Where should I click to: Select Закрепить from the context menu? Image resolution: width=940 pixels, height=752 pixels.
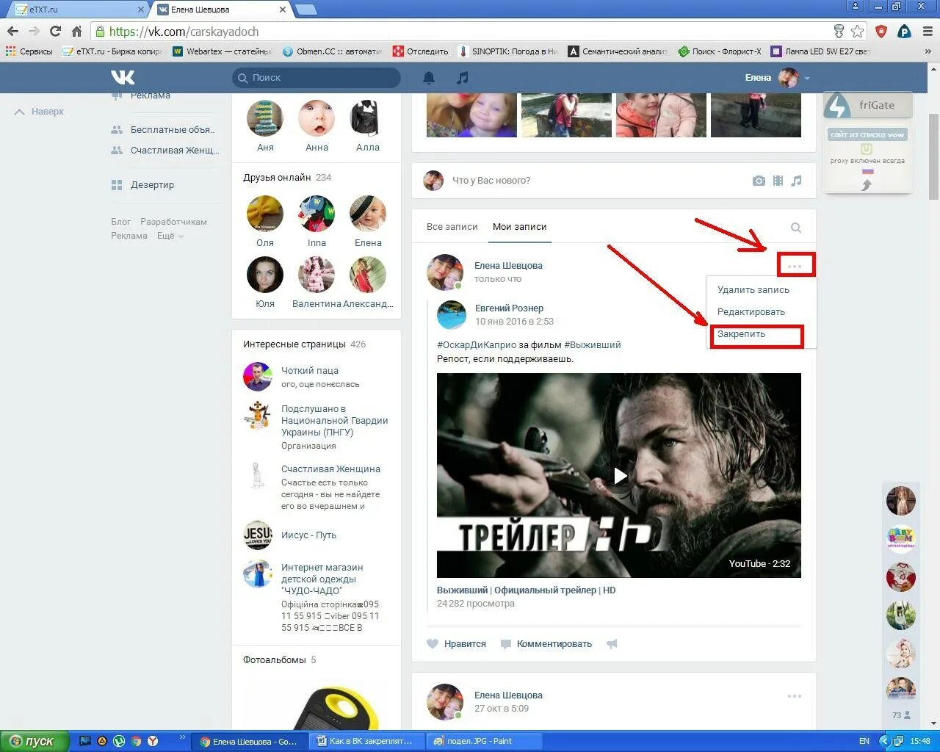(x=742, y=334)
